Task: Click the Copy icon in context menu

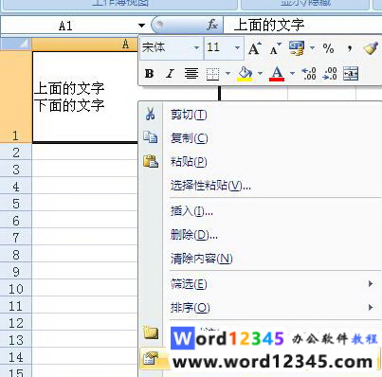Action: tap(151, 137)
